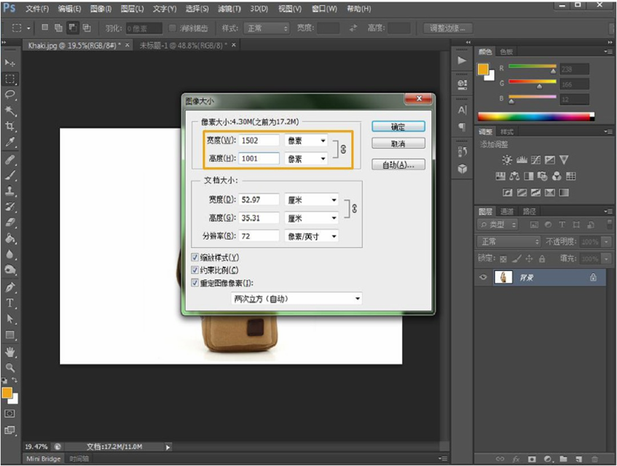The image size is (617, 466).
Task: Open the 两次立方（自动） resampling dropdown
Action: pos(296,299)
